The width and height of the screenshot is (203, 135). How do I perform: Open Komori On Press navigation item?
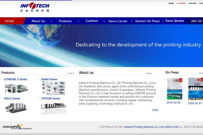tap(147, 21)
